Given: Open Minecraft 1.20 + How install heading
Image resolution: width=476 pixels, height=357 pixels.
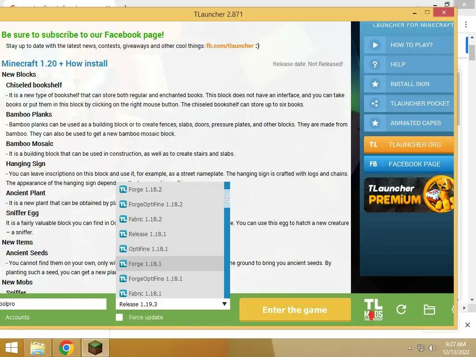Looking at the screenshot, I should pyautogui.click(x=55, y=63).
